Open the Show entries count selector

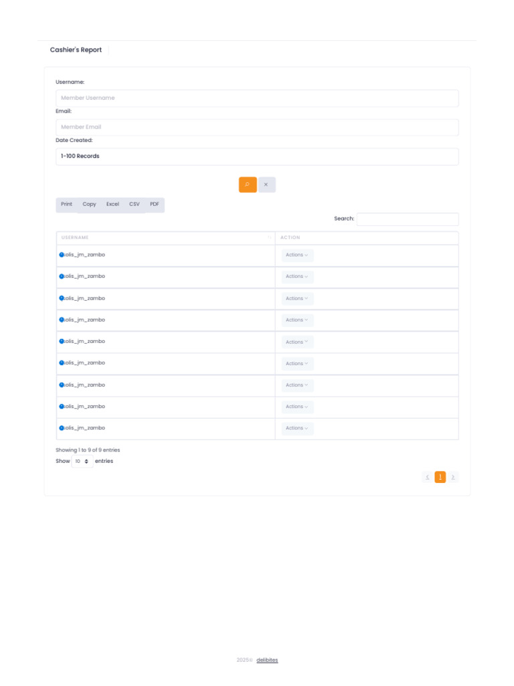tap(82, 461)
